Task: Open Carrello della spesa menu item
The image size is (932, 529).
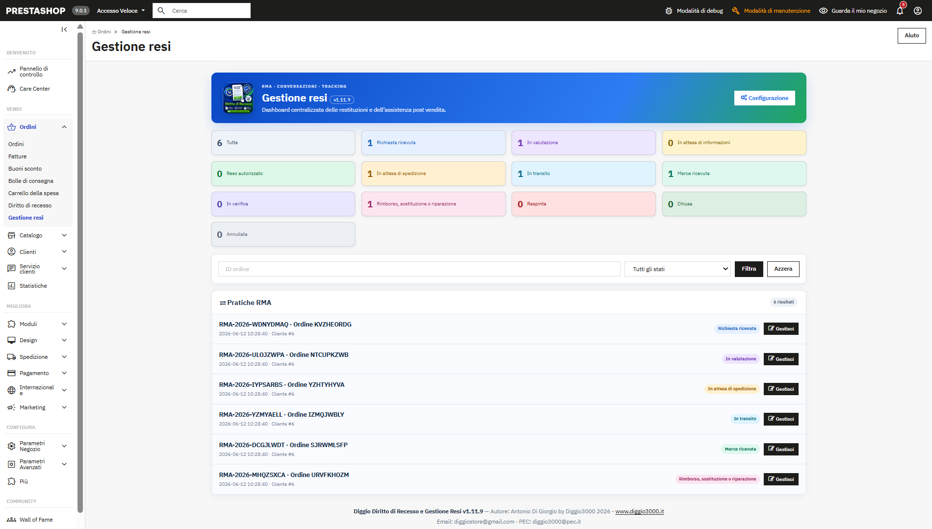Action: pyautogui.click(x=33, y=193)
